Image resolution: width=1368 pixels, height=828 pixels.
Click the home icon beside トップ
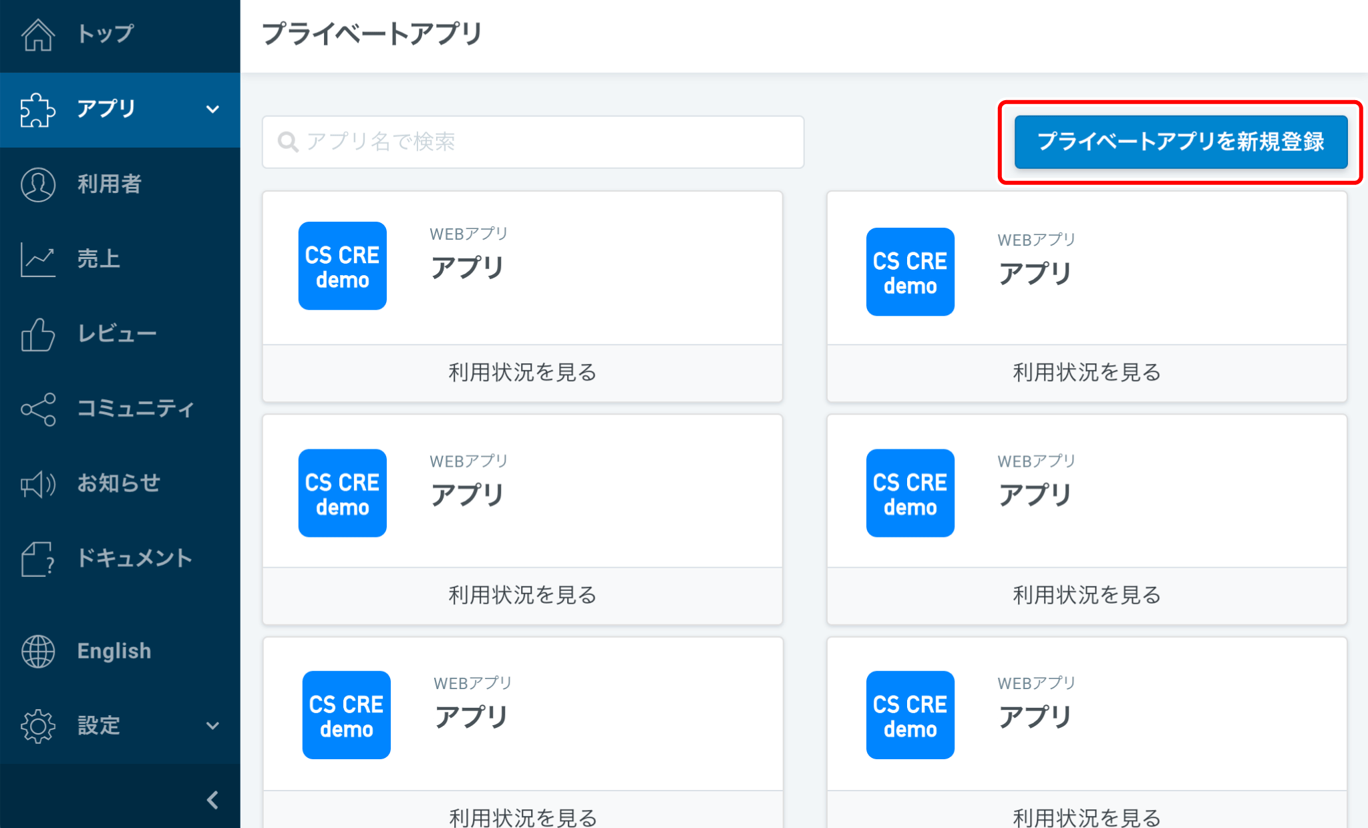38,34
